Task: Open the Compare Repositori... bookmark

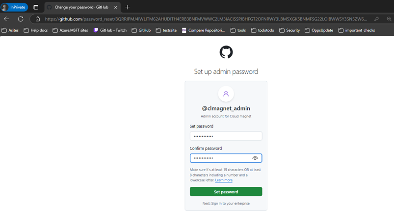Action: 203,30
